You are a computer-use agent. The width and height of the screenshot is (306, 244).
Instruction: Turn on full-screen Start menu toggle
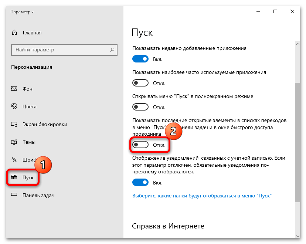coord(140,107)
